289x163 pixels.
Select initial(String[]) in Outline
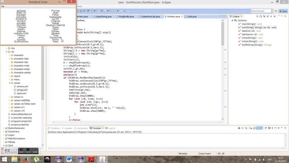click(250, 38)
